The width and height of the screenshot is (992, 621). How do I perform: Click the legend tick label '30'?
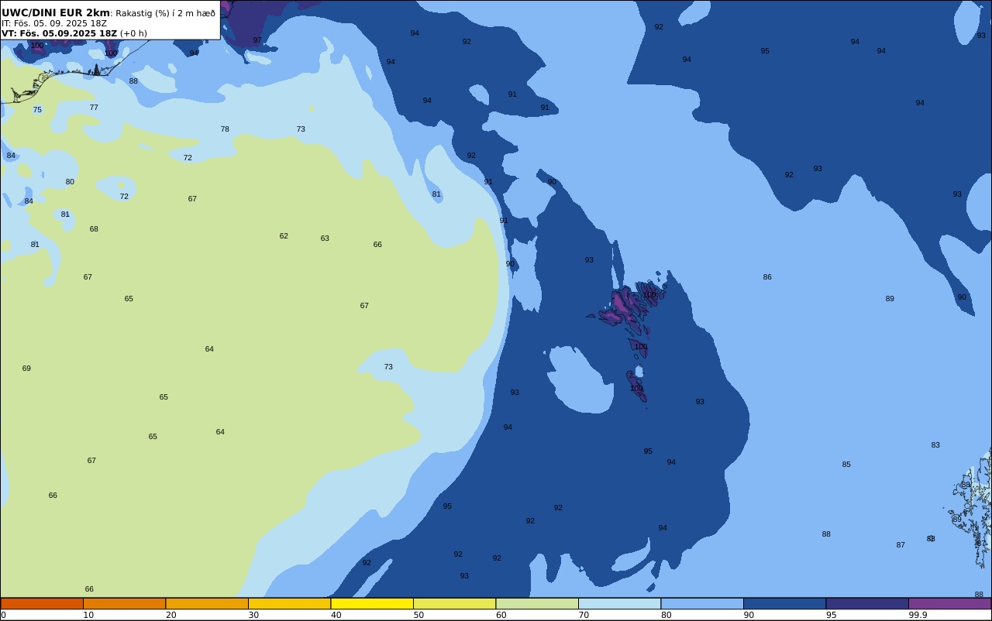(x=253, y=615)
